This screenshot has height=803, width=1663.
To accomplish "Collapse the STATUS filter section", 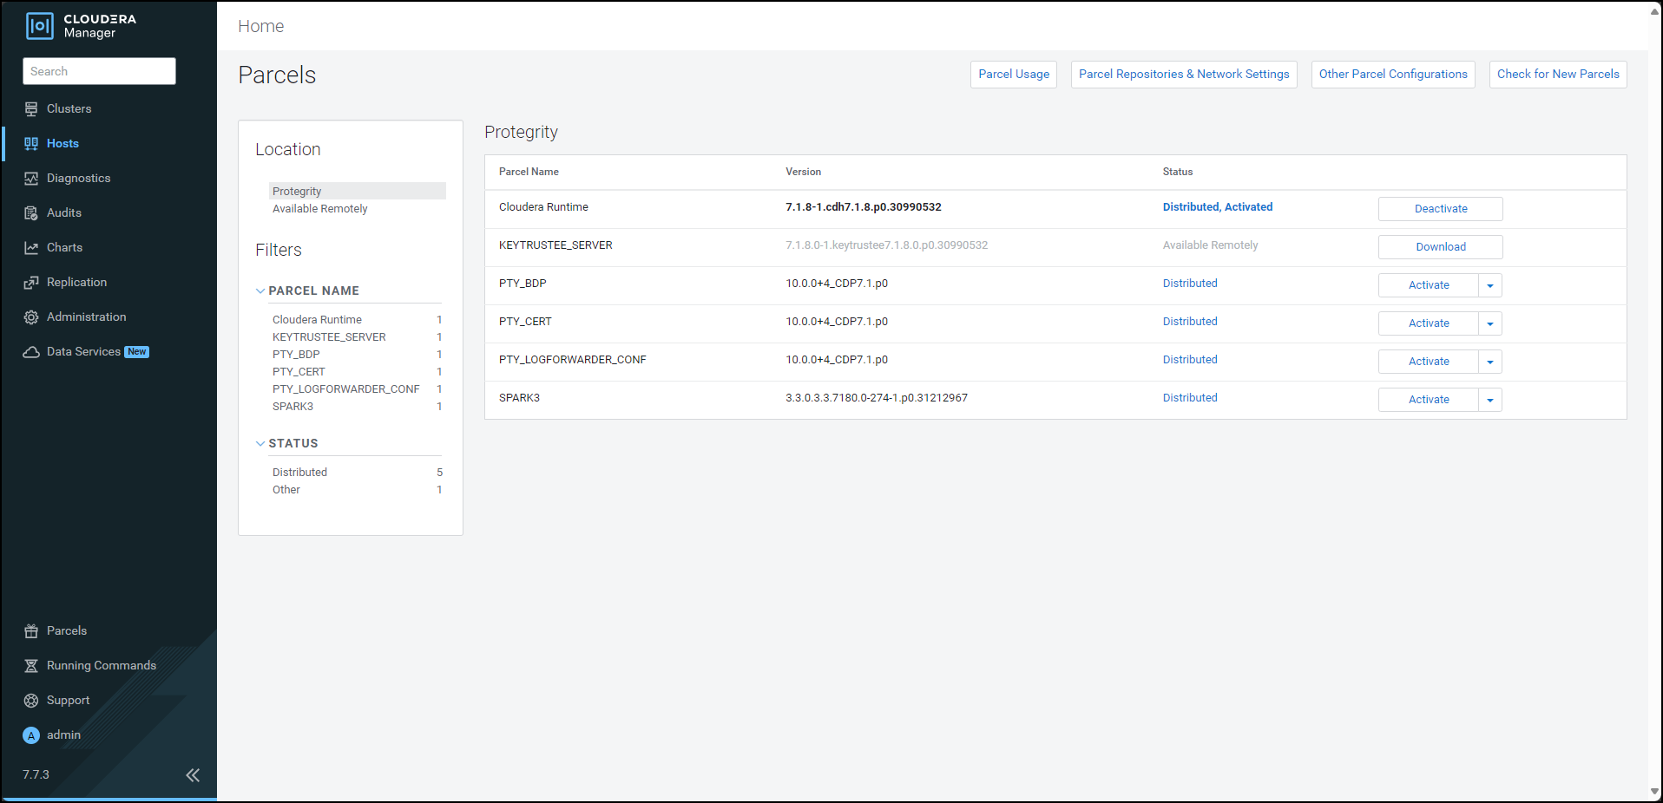I will 260,443.
